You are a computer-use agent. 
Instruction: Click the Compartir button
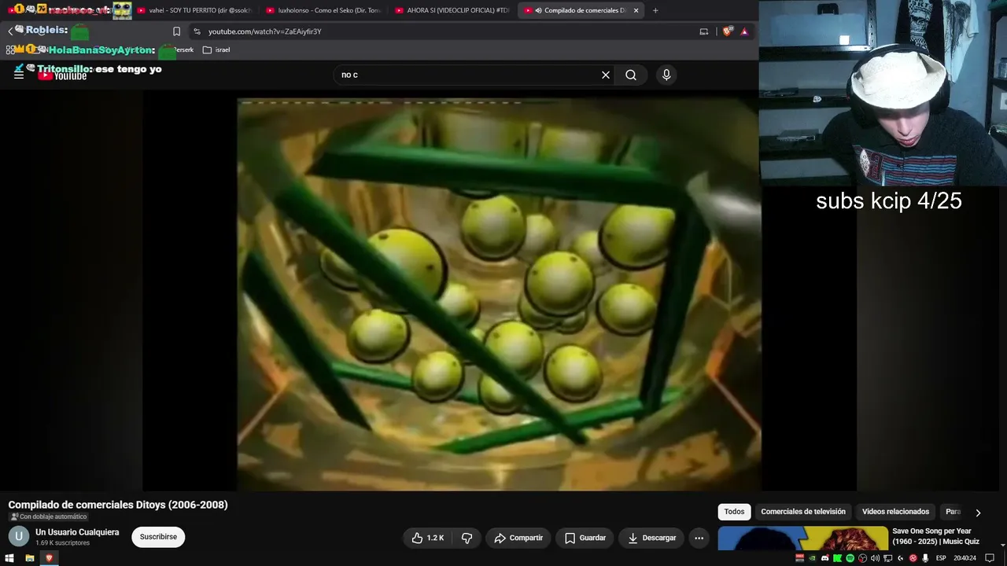[x=518, y=538]
